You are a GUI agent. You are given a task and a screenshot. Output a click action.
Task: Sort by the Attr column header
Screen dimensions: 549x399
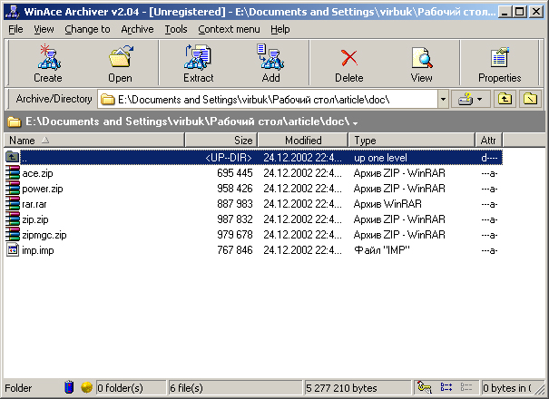[488, 140]
